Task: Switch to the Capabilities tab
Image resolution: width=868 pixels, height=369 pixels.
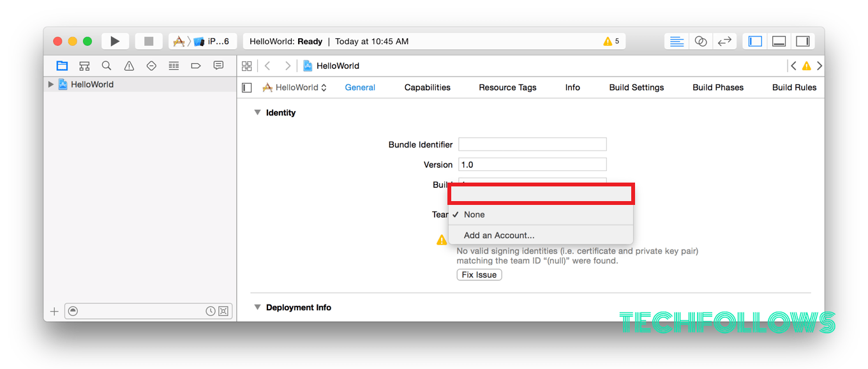Action: (x=428, y=87)
